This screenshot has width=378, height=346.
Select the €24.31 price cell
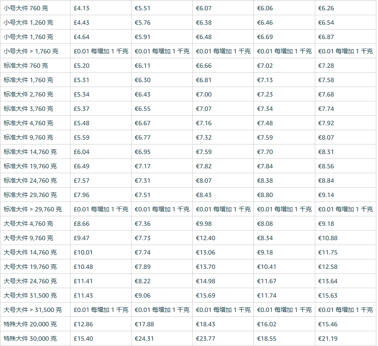(144, 339)
